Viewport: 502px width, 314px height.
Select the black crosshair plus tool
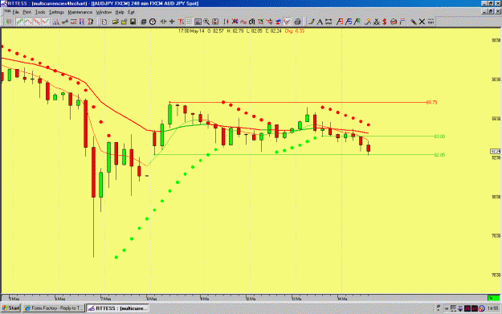pos(172,22)
